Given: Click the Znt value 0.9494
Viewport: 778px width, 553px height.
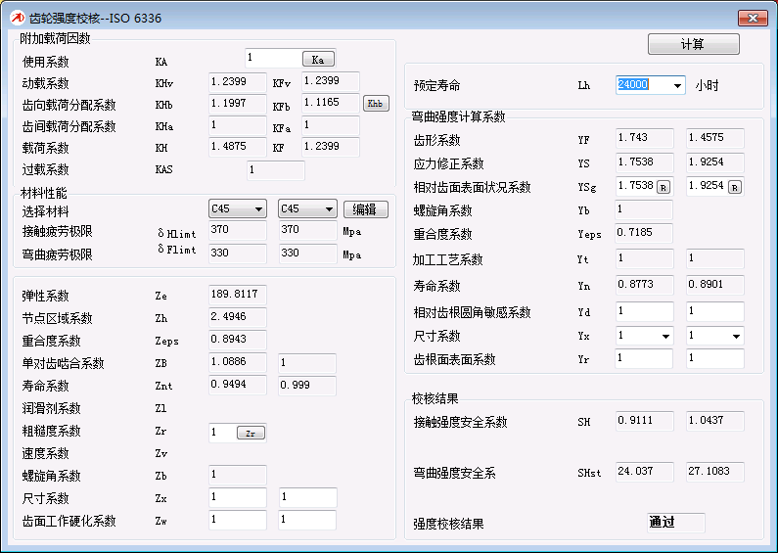Looking at the screenshot, I should pos(238,385).
